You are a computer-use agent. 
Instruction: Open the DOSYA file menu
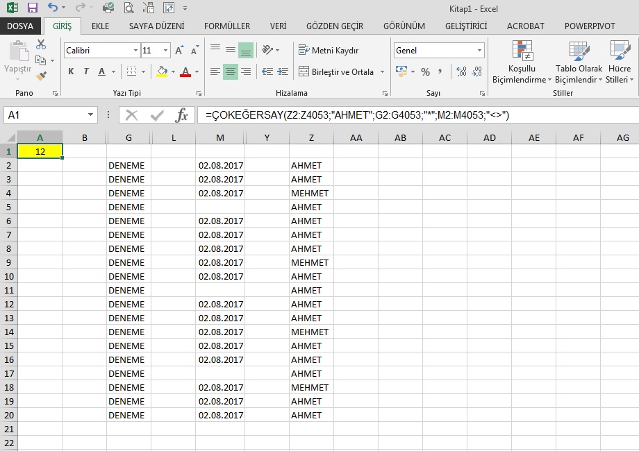coord(20,26)
